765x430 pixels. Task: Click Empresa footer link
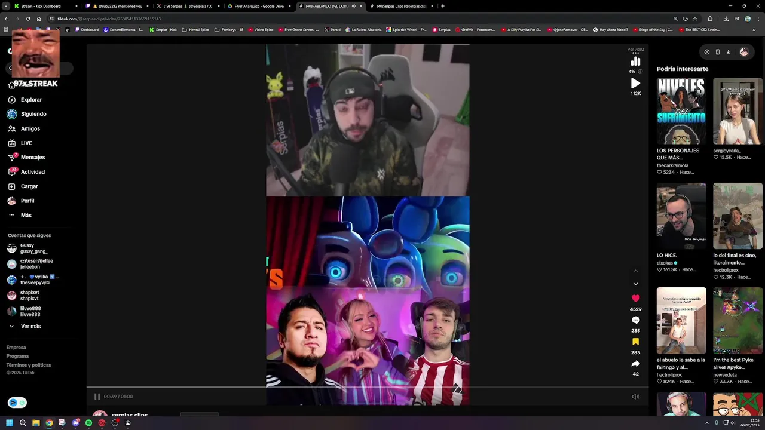[16, 348]
